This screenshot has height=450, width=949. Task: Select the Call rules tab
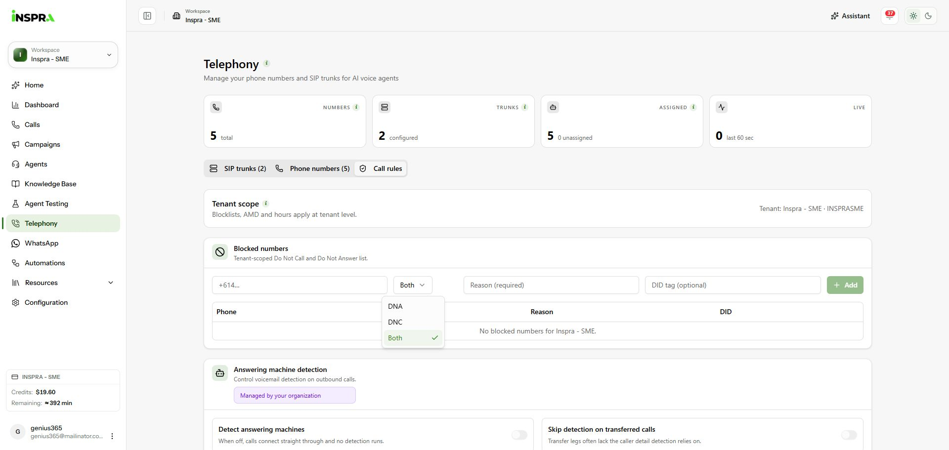click(x=381, y=168)
